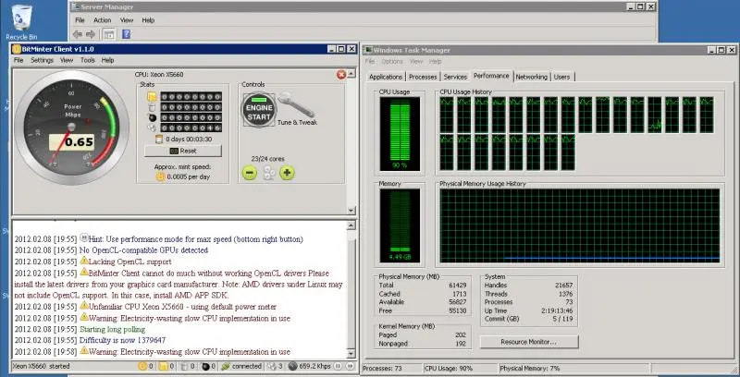Click the log pane scroll down arrow
Screen dimensions: 740x377
point(351,353)
